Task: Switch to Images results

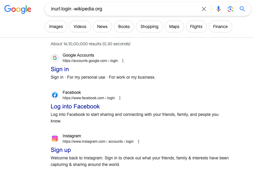Action: [x=56, y=27]
